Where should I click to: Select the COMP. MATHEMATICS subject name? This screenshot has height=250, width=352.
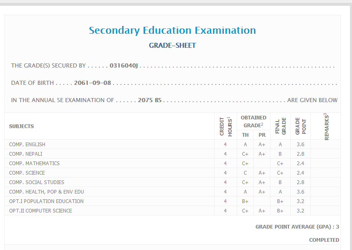point(34,164)
